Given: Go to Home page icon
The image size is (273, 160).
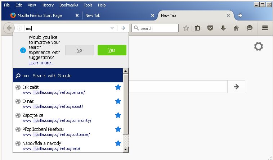Looking at the screenshot, I should pyautogui.click(x=236, y=28).
